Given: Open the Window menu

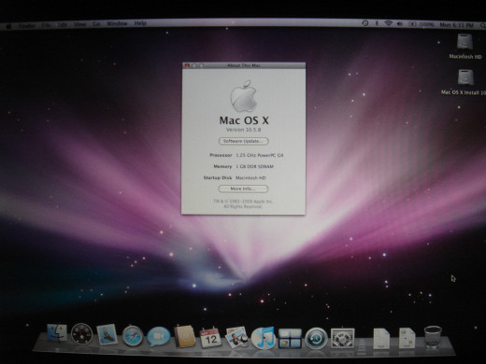Looking at the screenshot, I should click(x=117, y=23).
